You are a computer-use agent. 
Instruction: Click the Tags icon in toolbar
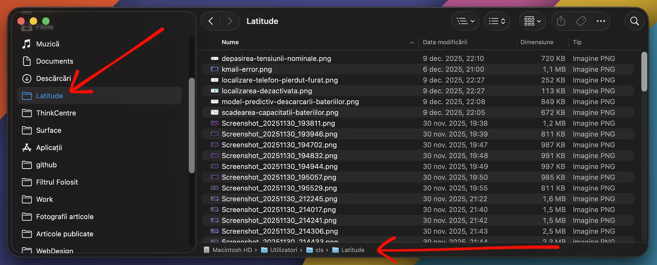[x=581, y=21]
